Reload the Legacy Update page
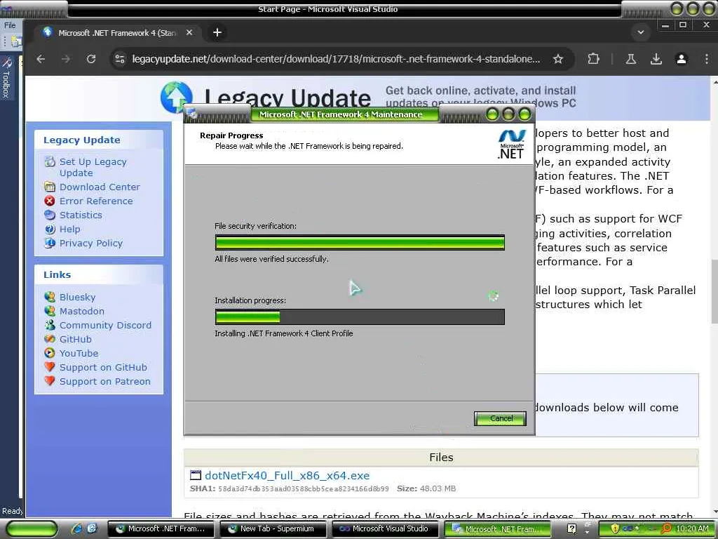 pos(91,59)
